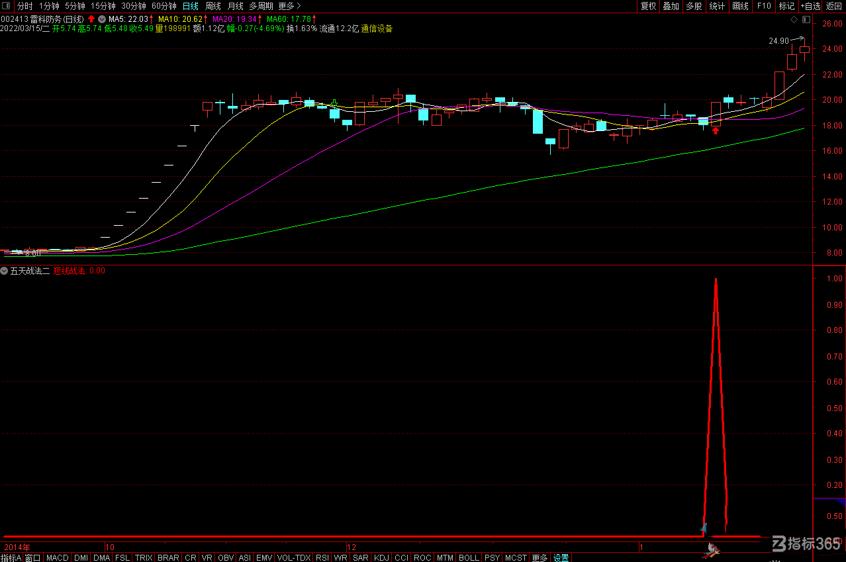Switch sub-chart to MACD indicator
This screenshot has width=846, height=562.
coord(58,558)
